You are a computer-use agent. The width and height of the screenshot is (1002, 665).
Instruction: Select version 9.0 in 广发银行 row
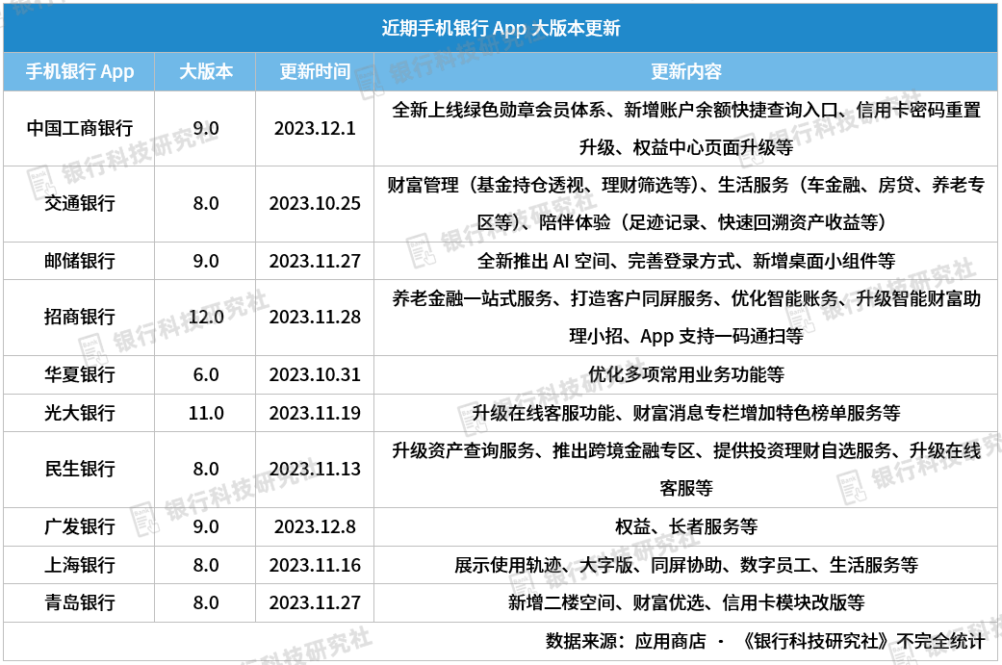(206, 526)
